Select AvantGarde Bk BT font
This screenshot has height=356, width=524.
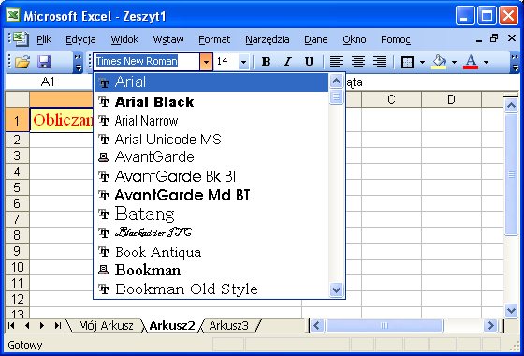click(211, 176)
